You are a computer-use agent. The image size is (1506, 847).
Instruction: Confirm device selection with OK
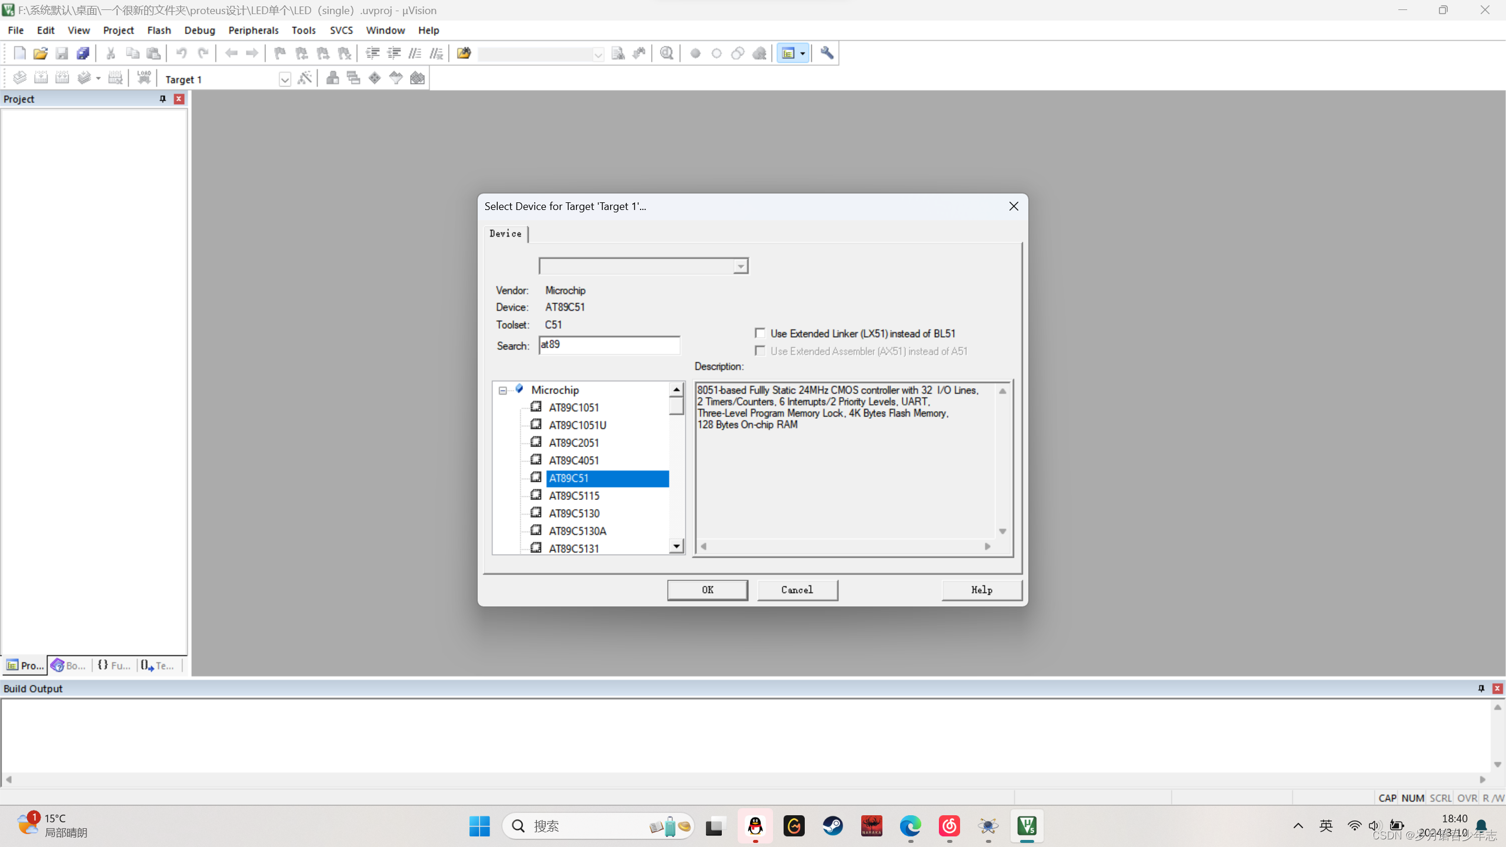point(707,589)
